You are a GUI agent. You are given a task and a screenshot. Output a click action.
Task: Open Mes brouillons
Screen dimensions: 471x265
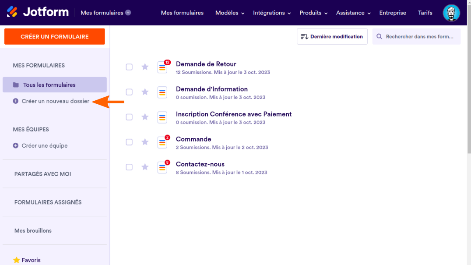point(33,230)
